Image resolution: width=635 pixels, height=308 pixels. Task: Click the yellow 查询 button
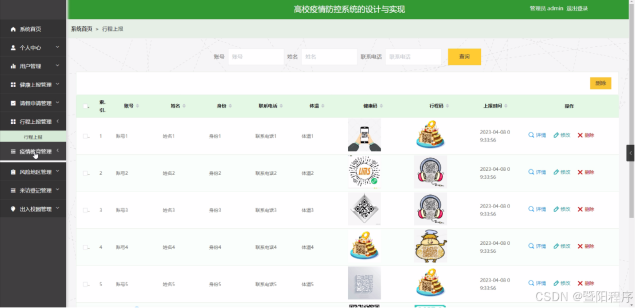tap(464, 57)
